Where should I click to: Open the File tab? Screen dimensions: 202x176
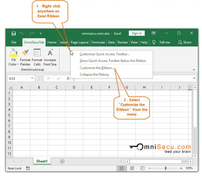pos(14,42)
